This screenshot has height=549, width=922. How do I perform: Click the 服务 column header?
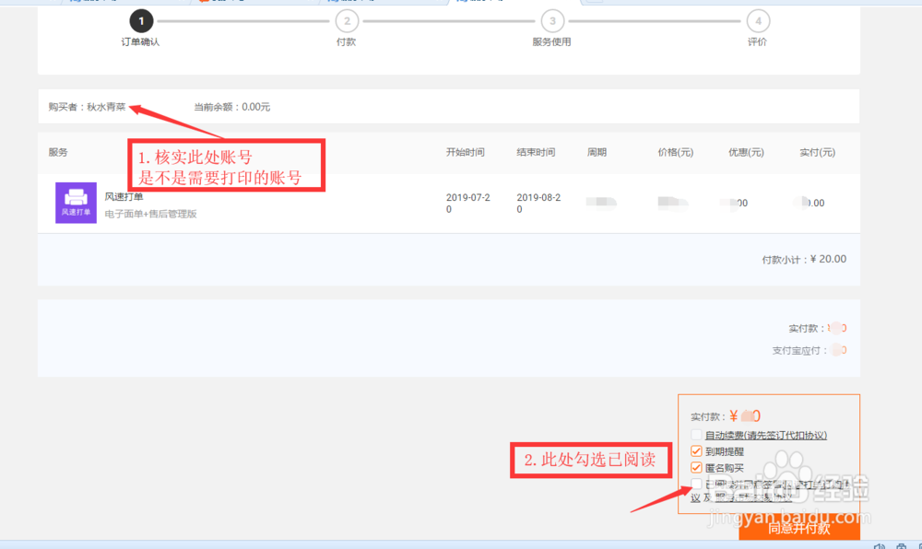pos(58,152)
